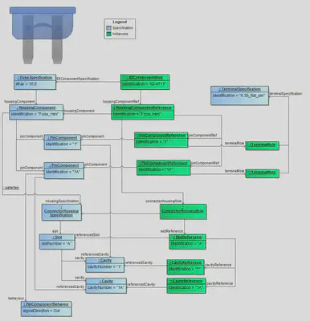This screenshot has width=310, height=321.
Task: Select the HousingComponentReference green node
Action: tap(143, 112)
